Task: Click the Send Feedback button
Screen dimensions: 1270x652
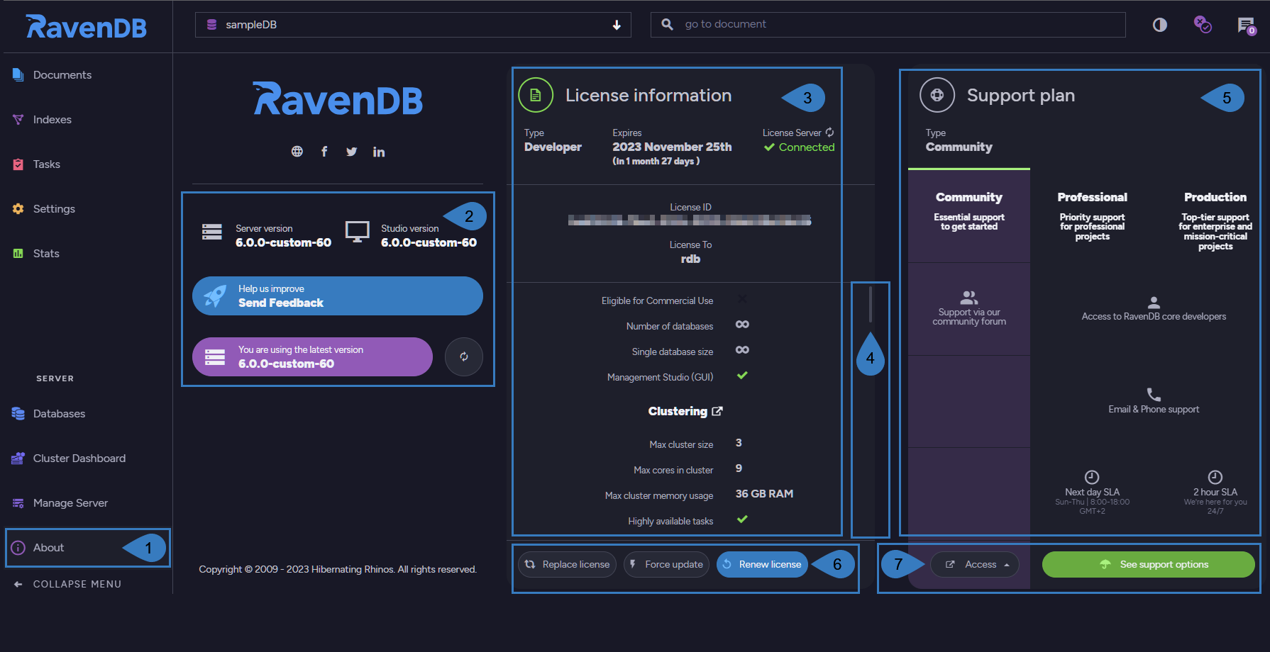Action: pyautogui.click(x=338, y=296)
